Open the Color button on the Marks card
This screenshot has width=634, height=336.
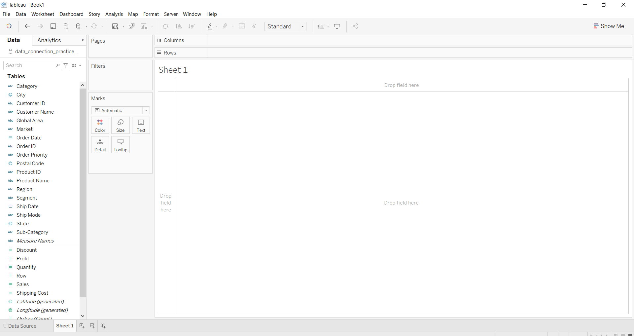tap(100, 125)
